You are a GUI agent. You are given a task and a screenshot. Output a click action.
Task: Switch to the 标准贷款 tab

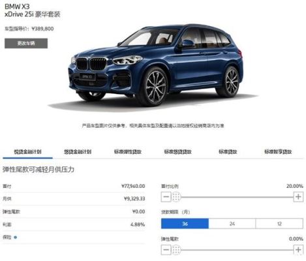[x=228, y=152]
